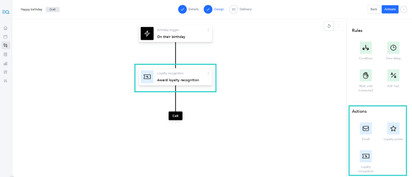Pick the Loyalty points star icon
The image size is (412, 177).
393,128
